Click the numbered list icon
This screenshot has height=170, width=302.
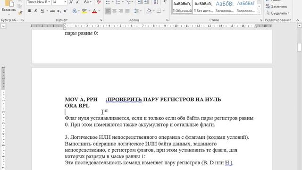pyautogui.click(x=118, y=2)
